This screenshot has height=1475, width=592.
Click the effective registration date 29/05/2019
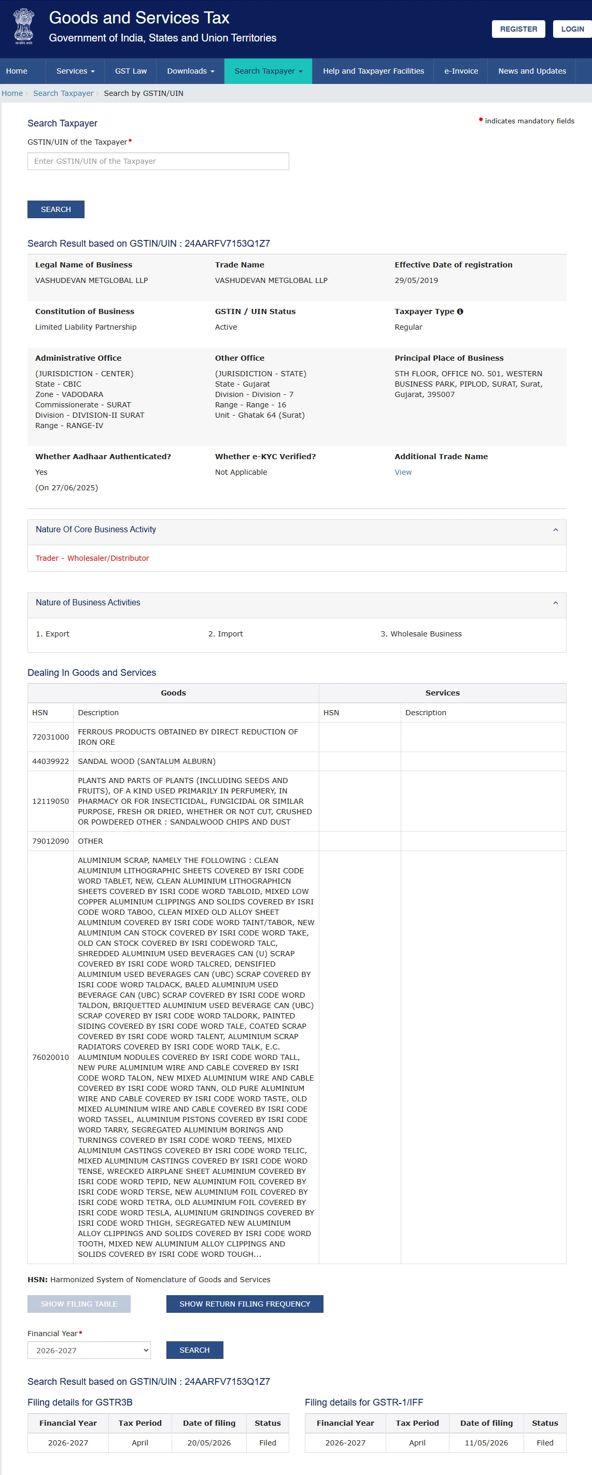[416, 280]
